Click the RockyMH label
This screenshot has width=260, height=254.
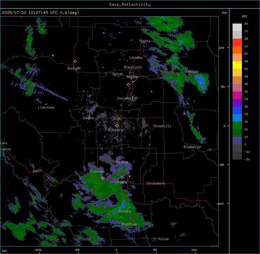74,68
